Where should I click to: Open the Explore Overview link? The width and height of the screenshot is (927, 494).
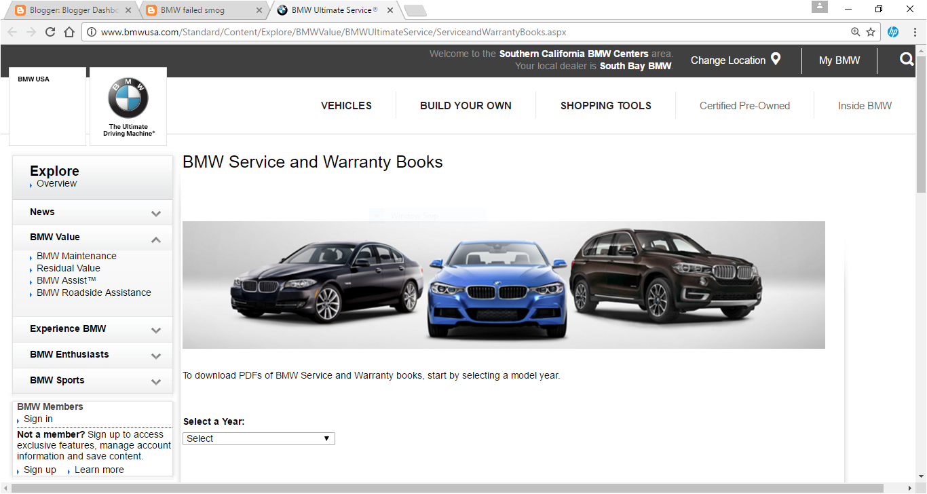pyautogui.click(x=56, y=184)
